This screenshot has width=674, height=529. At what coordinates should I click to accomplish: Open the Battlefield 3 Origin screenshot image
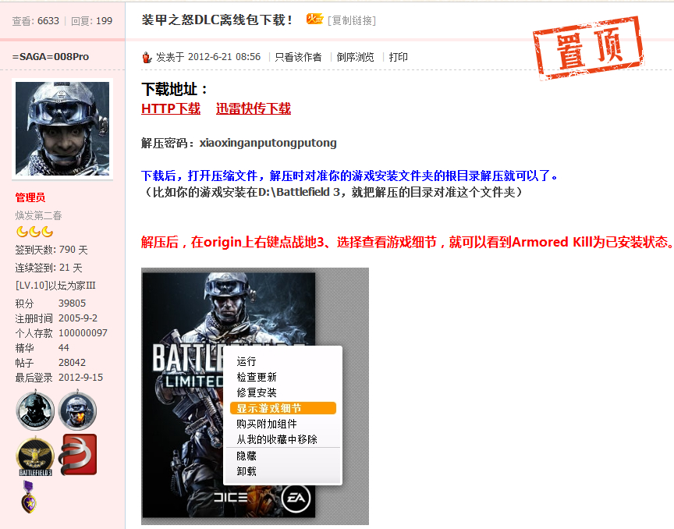pos(255,396)
